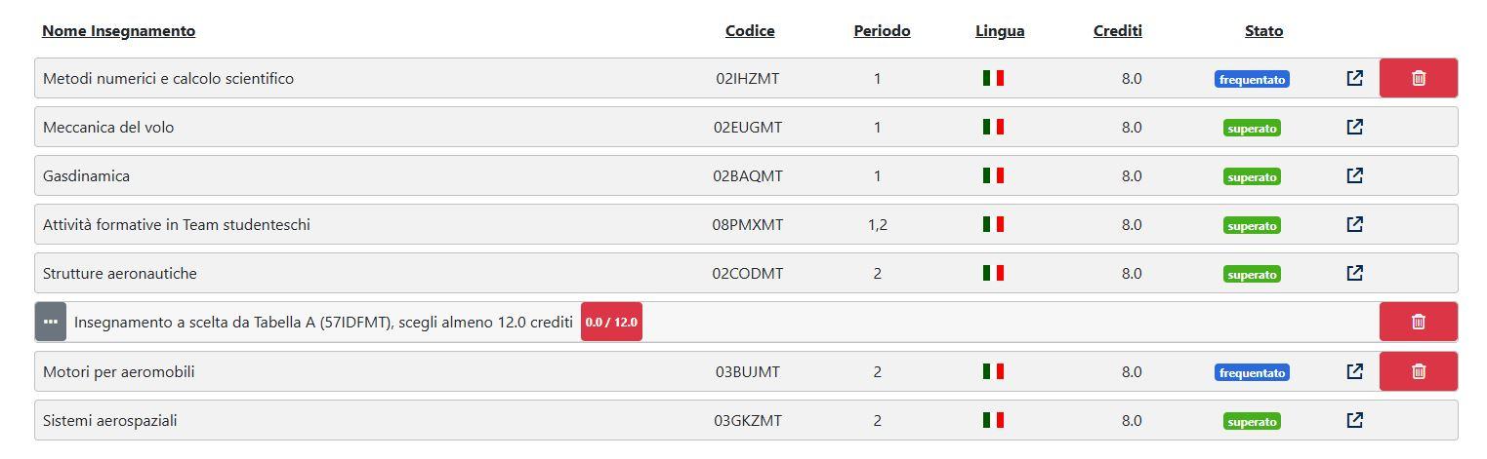Open external link for Strutture aeronautiche

pyautogui.click(x=1354, y=273)
